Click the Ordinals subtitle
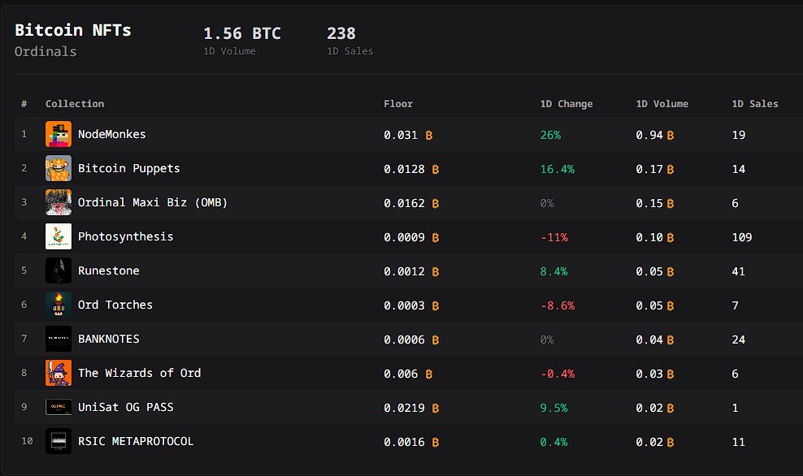 click(46, 52)
